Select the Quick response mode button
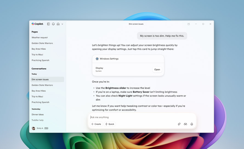The width and height of the screenshot is (244, 149). click(110, 124)
